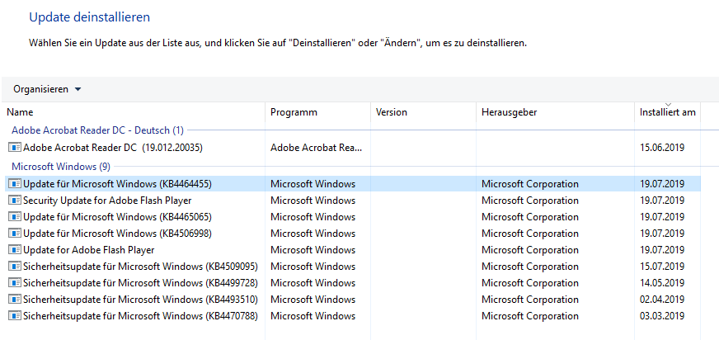The height and width of the screenshot is (340, 719).
Task: Open the Organisieren dropdown menu
Action: pos(47,89)
